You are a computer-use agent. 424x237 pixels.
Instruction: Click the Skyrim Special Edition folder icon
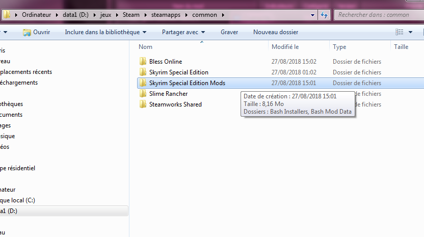[x=143, y=72]
